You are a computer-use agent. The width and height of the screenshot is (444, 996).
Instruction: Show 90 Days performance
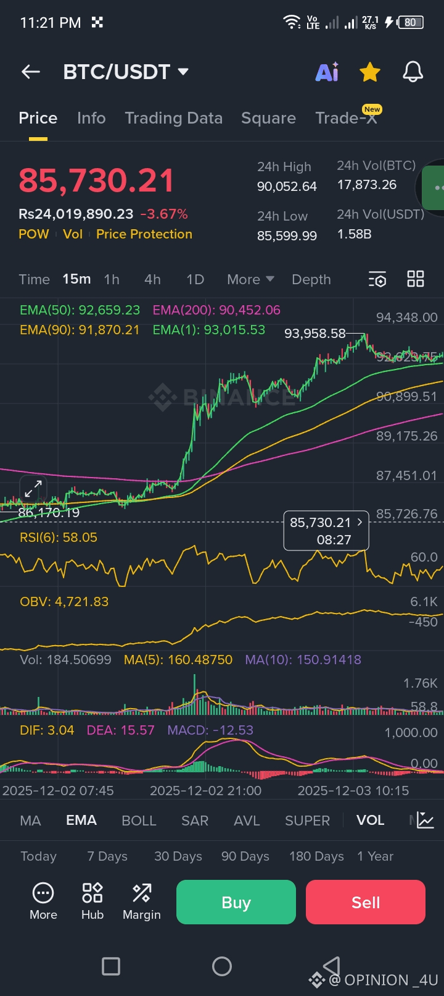coord(245,856)
